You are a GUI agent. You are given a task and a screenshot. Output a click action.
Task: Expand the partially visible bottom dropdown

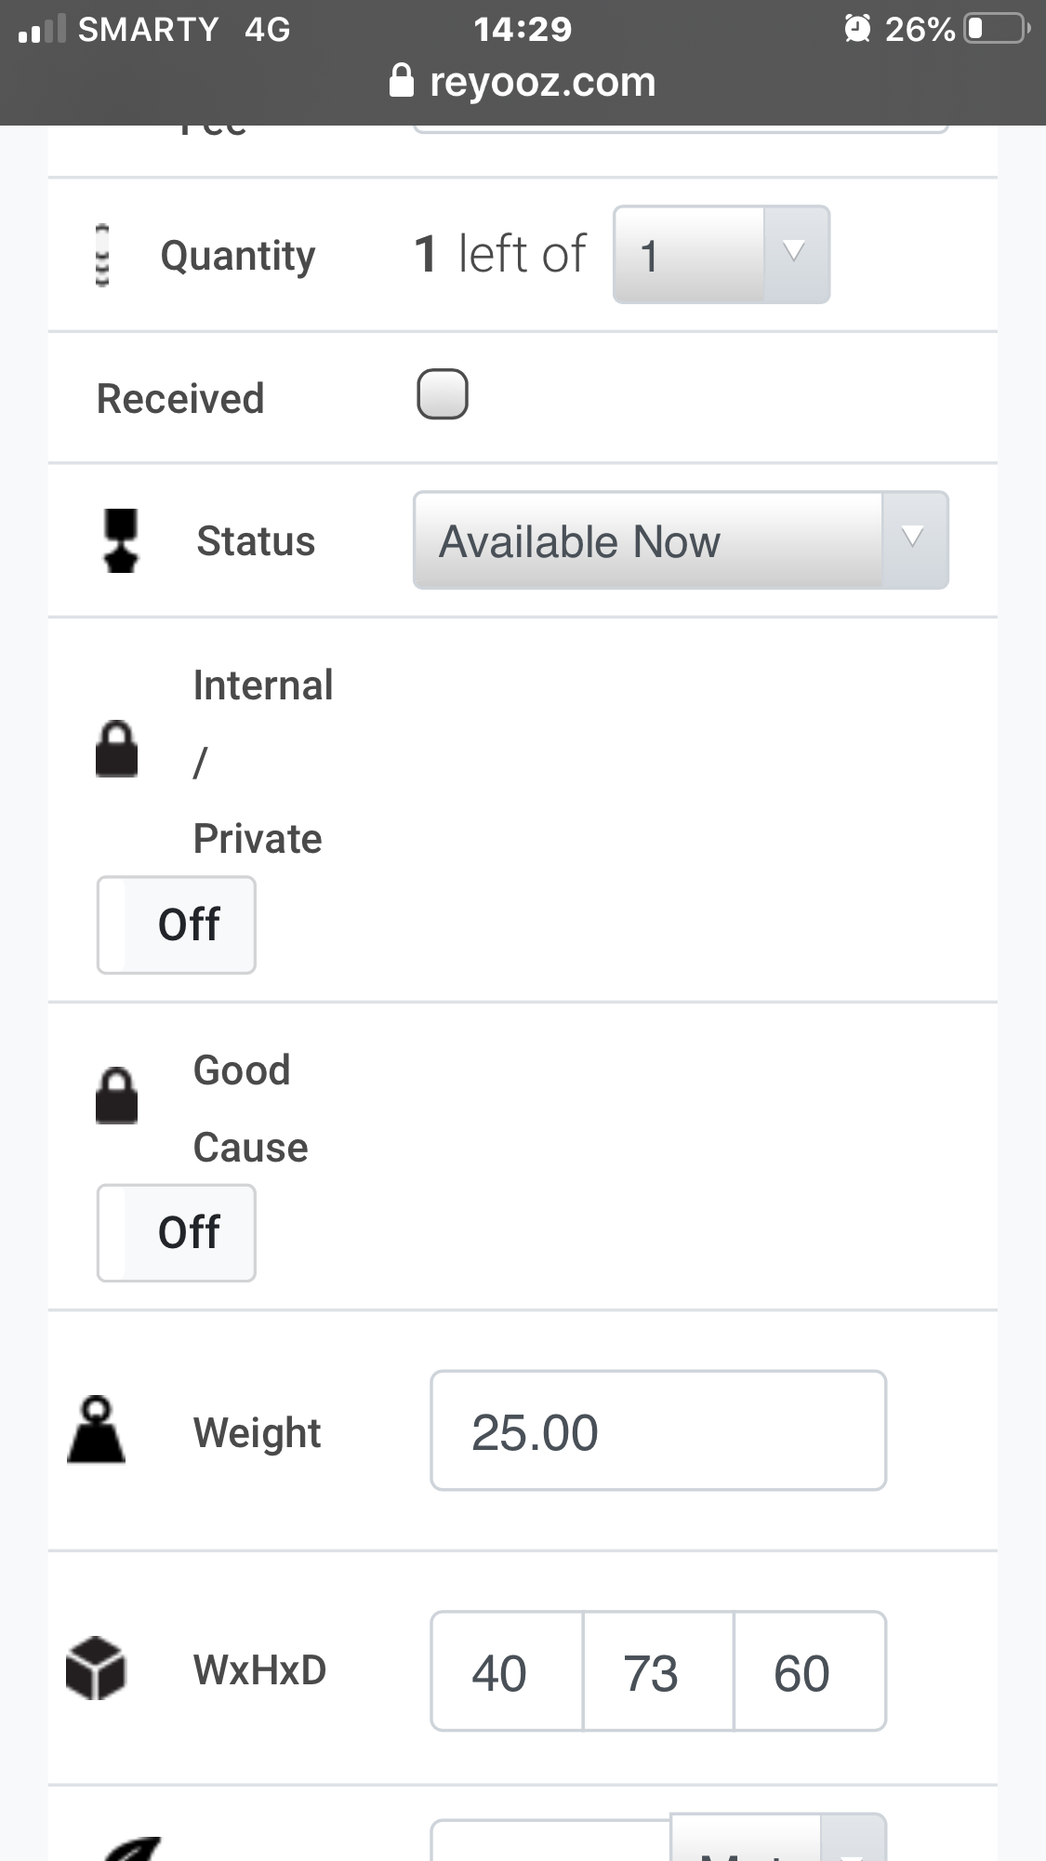852,1841
